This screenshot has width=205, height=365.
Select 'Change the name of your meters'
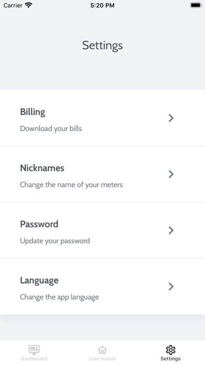click(x=71, y=185)
